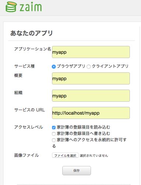Click the サービスの URL input field
Viewport: 141px width, 185px height.
pos(91,113)
